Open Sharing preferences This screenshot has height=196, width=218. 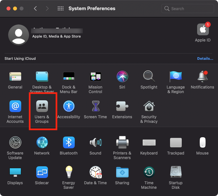coord(122,172)
